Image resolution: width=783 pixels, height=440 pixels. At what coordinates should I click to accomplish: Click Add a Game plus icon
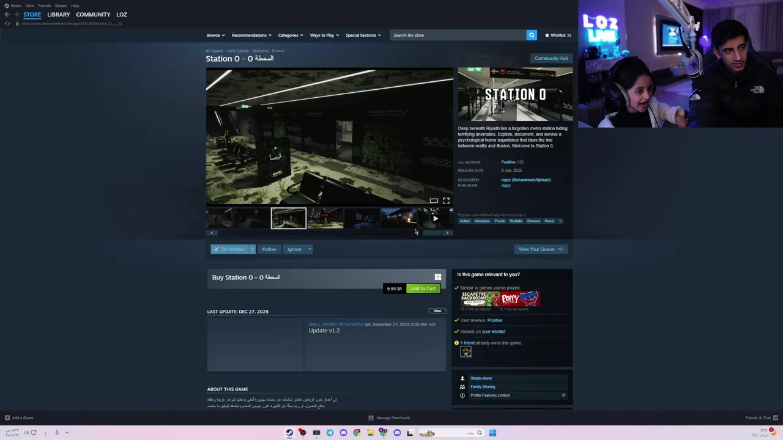[7, 418]
